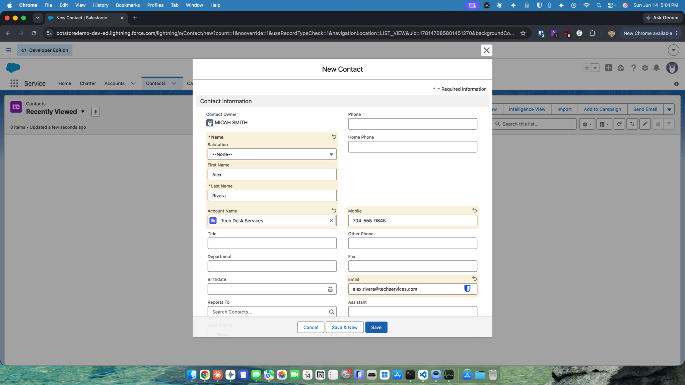This screenshot has width=685, height=385.
Task: Open the user profile avatar menu
Action: (x=672, y=68)
